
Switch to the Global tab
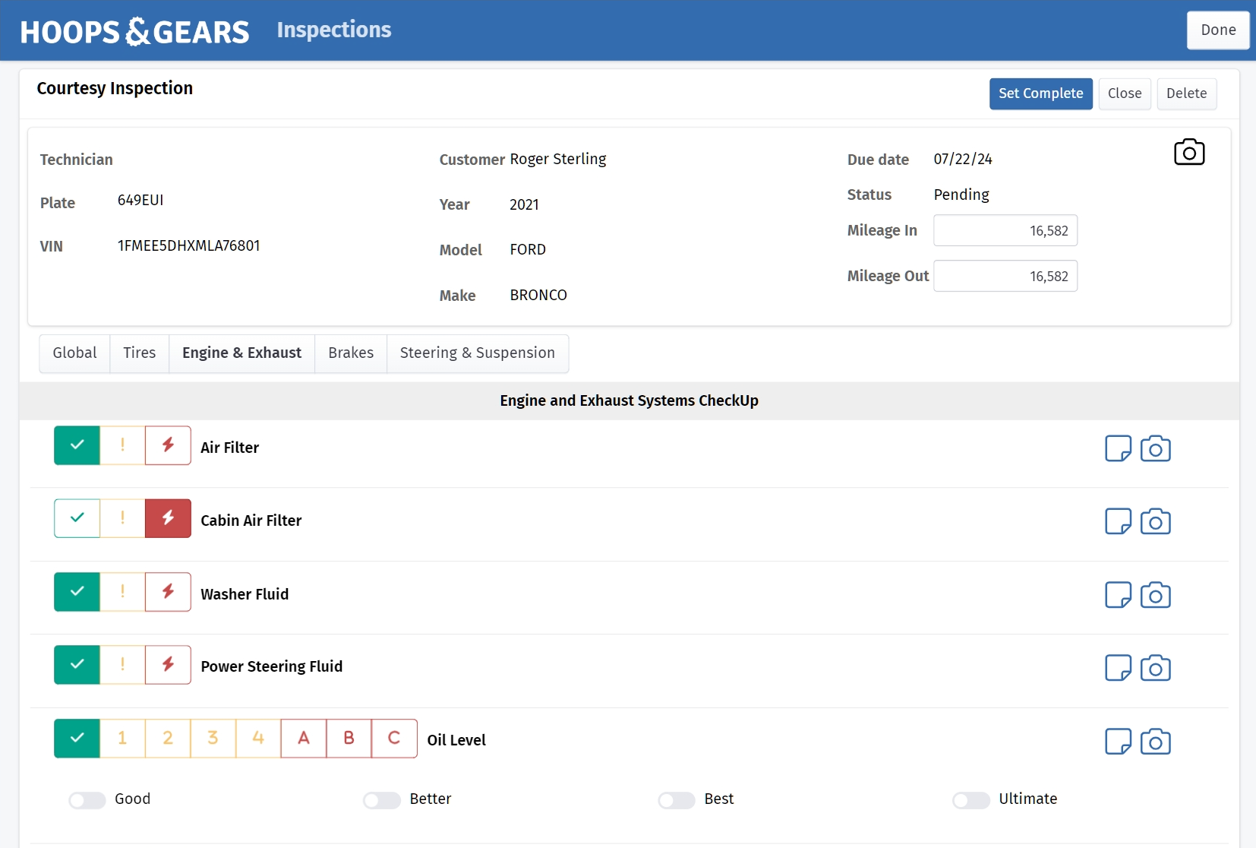point(74,353)
